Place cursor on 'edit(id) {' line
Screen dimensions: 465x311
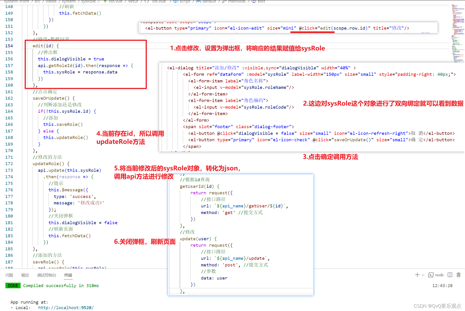point(46,46)
